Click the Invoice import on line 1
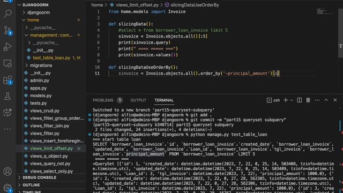This screenshot has width=343, height=193. point(177,12)
